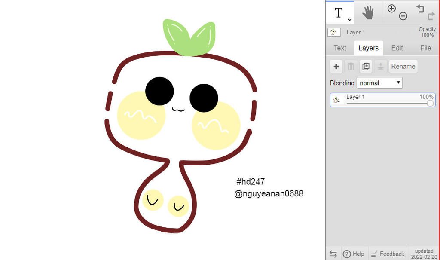Click the updated 2022-02-20 label
Viewport: 440px width, 260px height.
click(424, 254)
